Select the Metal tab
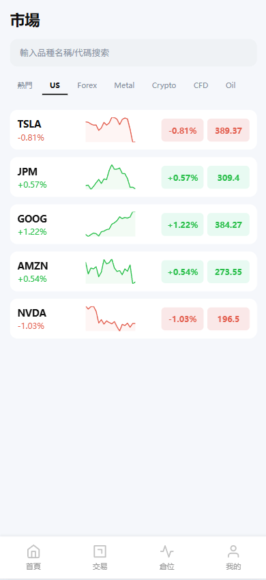The width and height of the screenshot is (266, 580). click(x=124, y=85)
